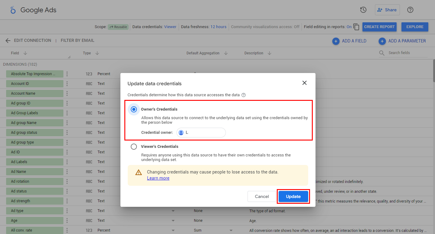The image size is (435, 234).
Task: Close the Update data credentials dialog
Action: 304,83
